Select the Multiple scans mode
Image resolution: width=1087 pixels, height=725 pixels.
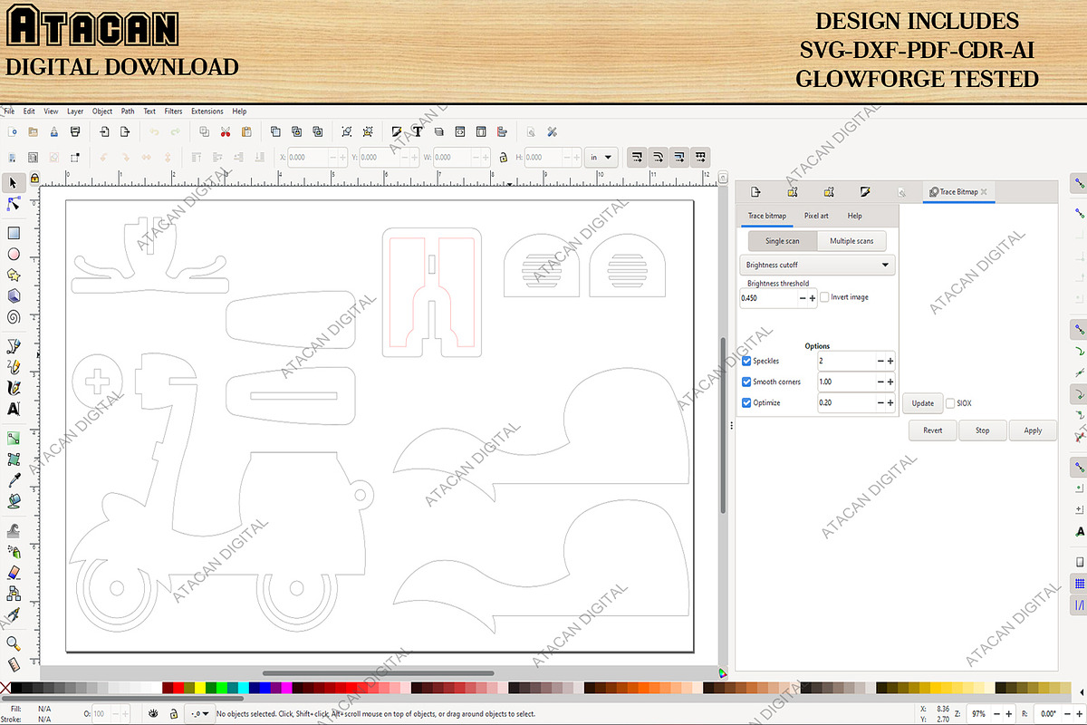(851, 241)
